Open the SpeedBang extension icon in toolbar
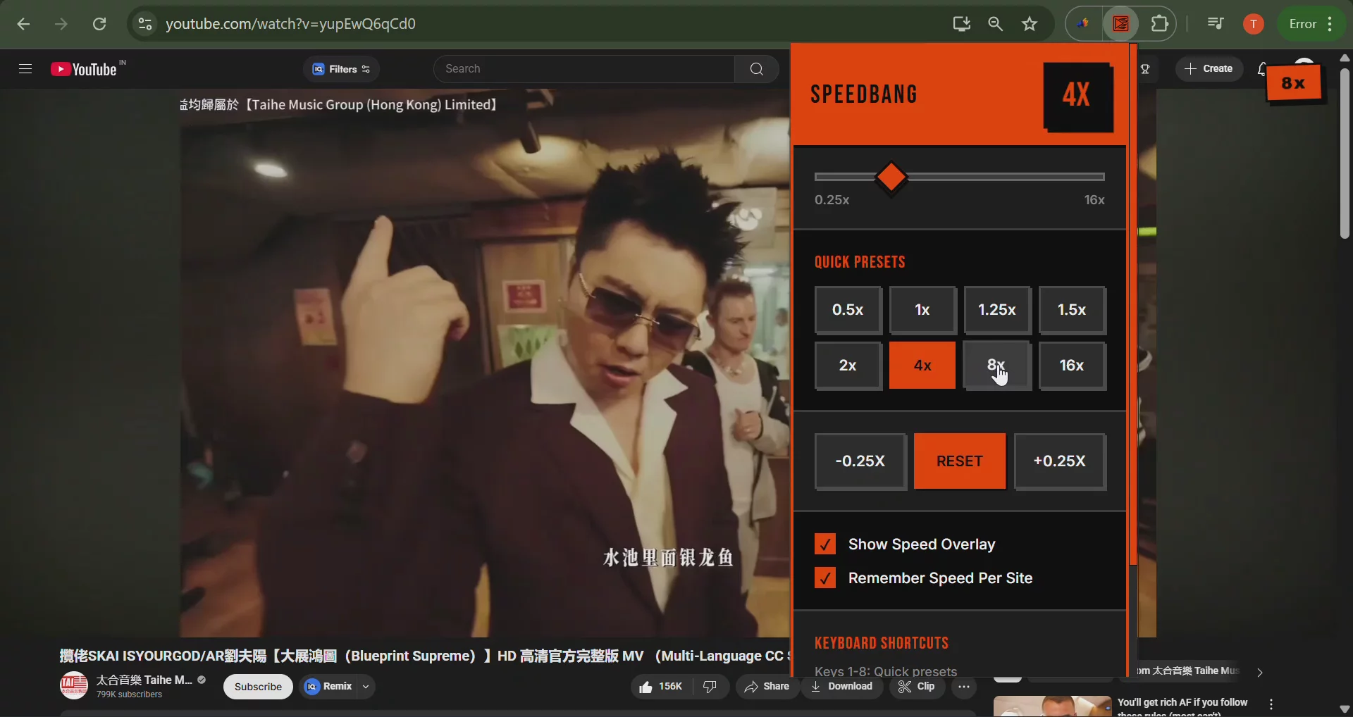The image size is (1353, 717). [1120, 23]
